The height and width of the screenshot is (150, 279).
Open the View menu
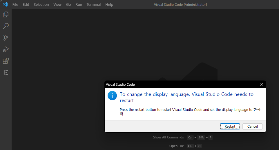(57, 4)
